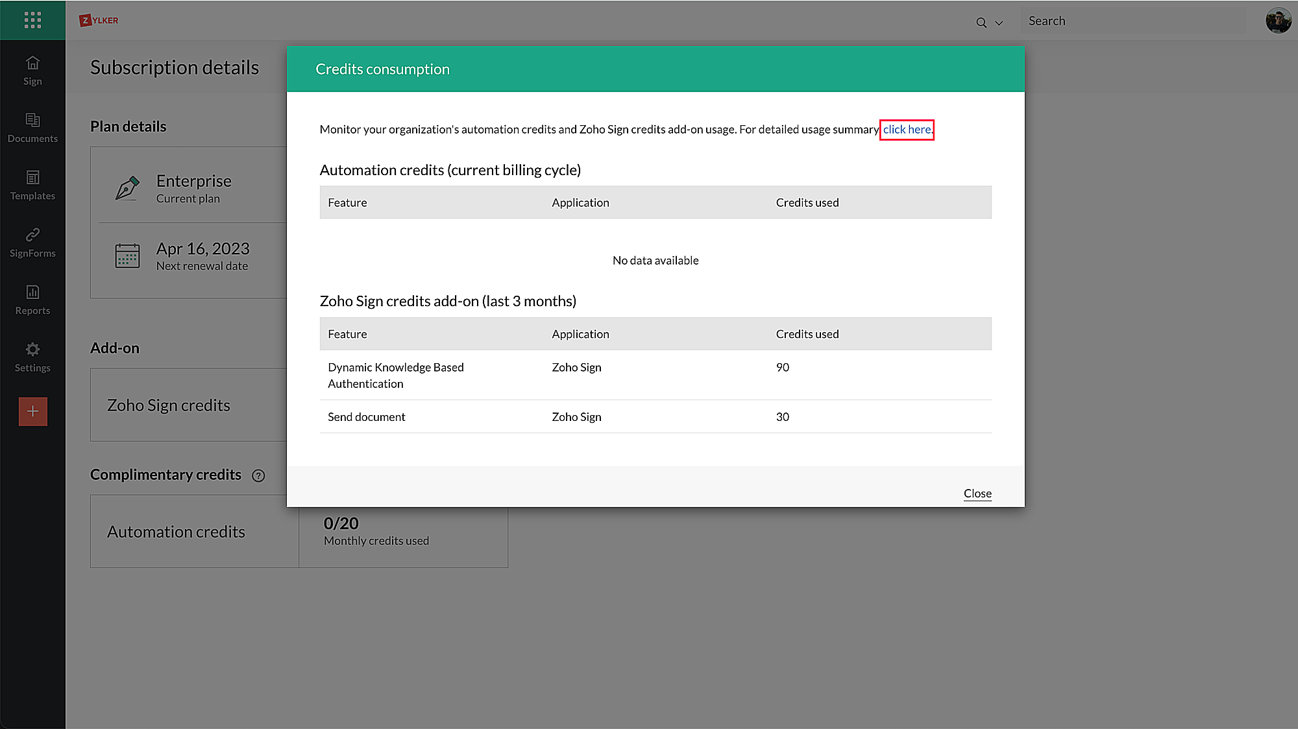This screenshot has height=729, width=1298.
Task: Close the Credits consumption dialog
Action: coord(977,494)
